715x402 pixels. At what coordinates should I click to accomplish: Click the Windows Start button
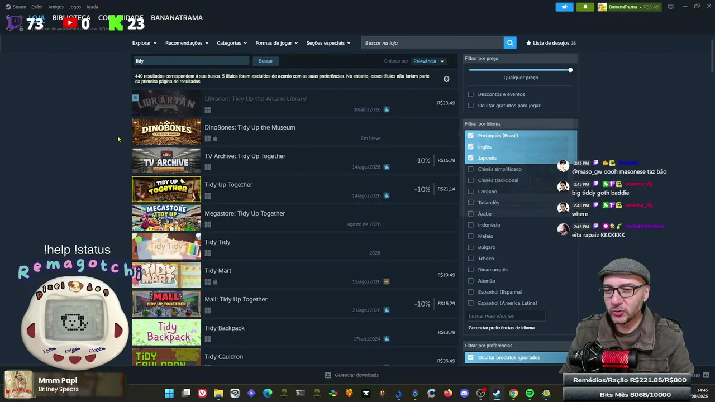click(x=169, y=393)
